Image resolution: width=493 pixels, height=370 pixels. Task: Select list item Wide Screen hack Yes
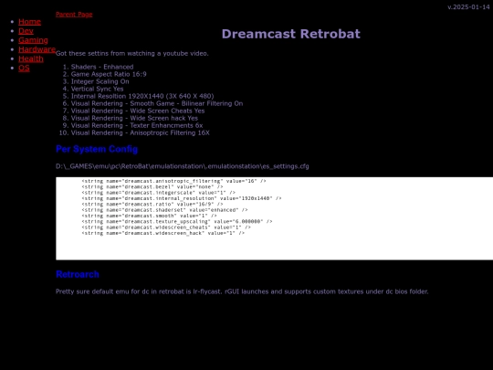(134, 118)
